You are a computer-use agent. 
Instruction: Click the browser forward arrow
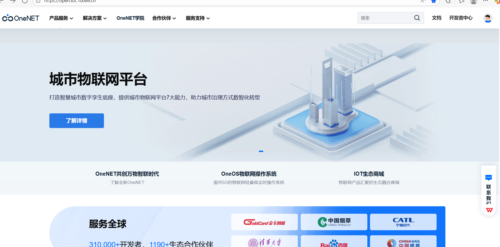(x=13, y=1)
